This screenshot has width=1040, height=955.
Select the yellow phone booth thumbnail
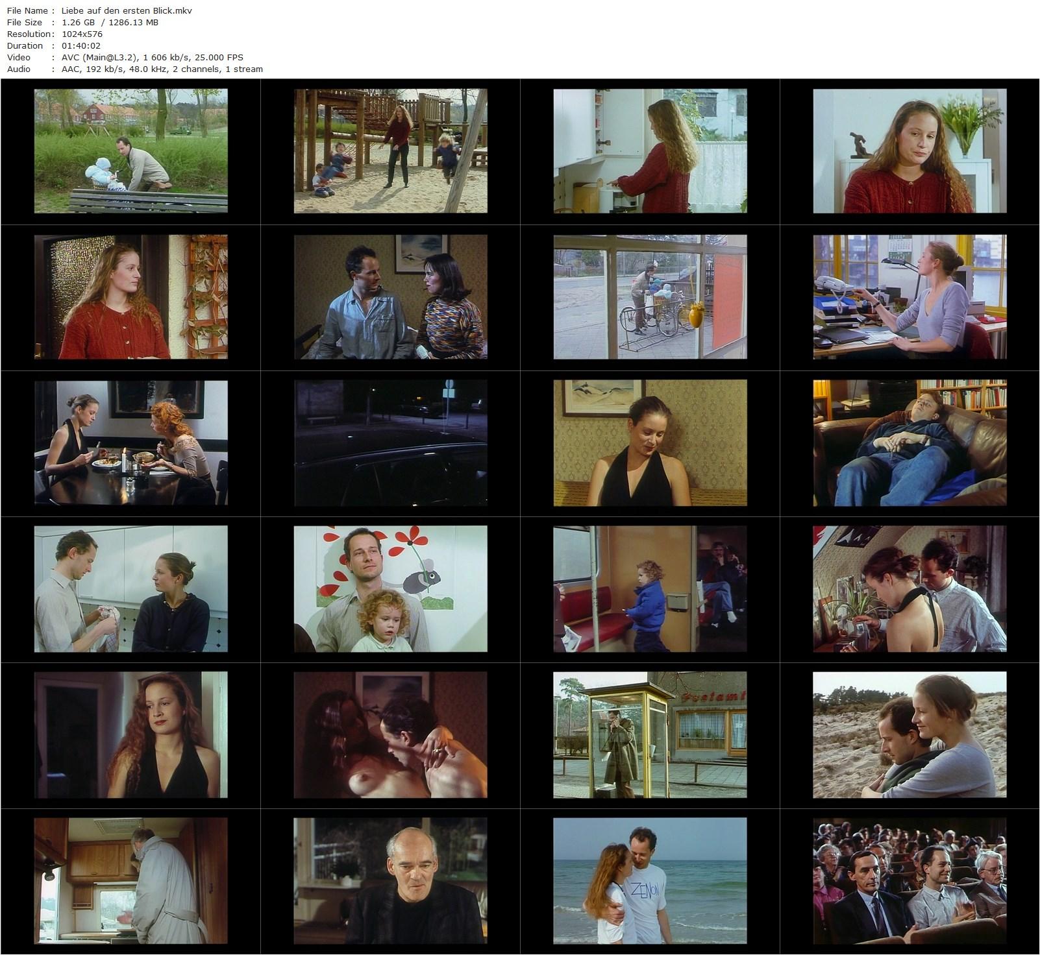650,735
